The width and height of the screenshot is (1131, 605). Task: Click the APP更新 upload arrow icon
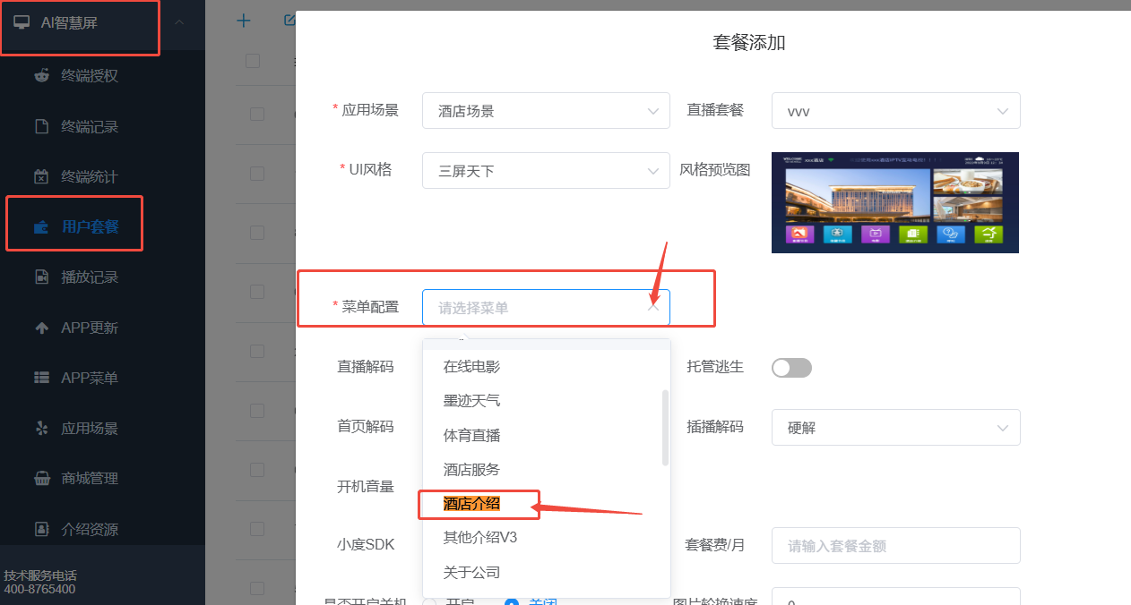(x=41, y=328)
